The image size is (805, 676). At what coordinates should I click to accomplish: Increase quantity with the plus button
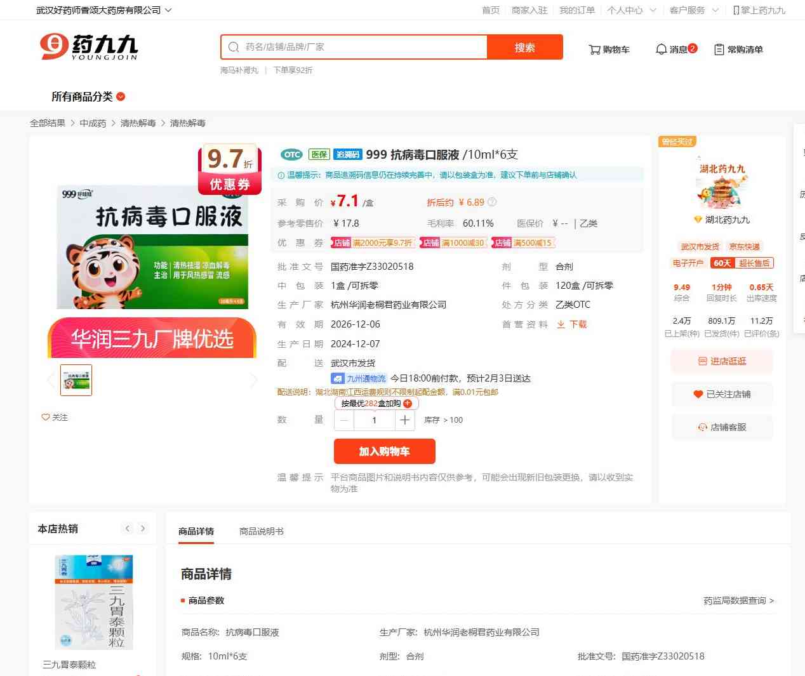[x=404, y=420]
